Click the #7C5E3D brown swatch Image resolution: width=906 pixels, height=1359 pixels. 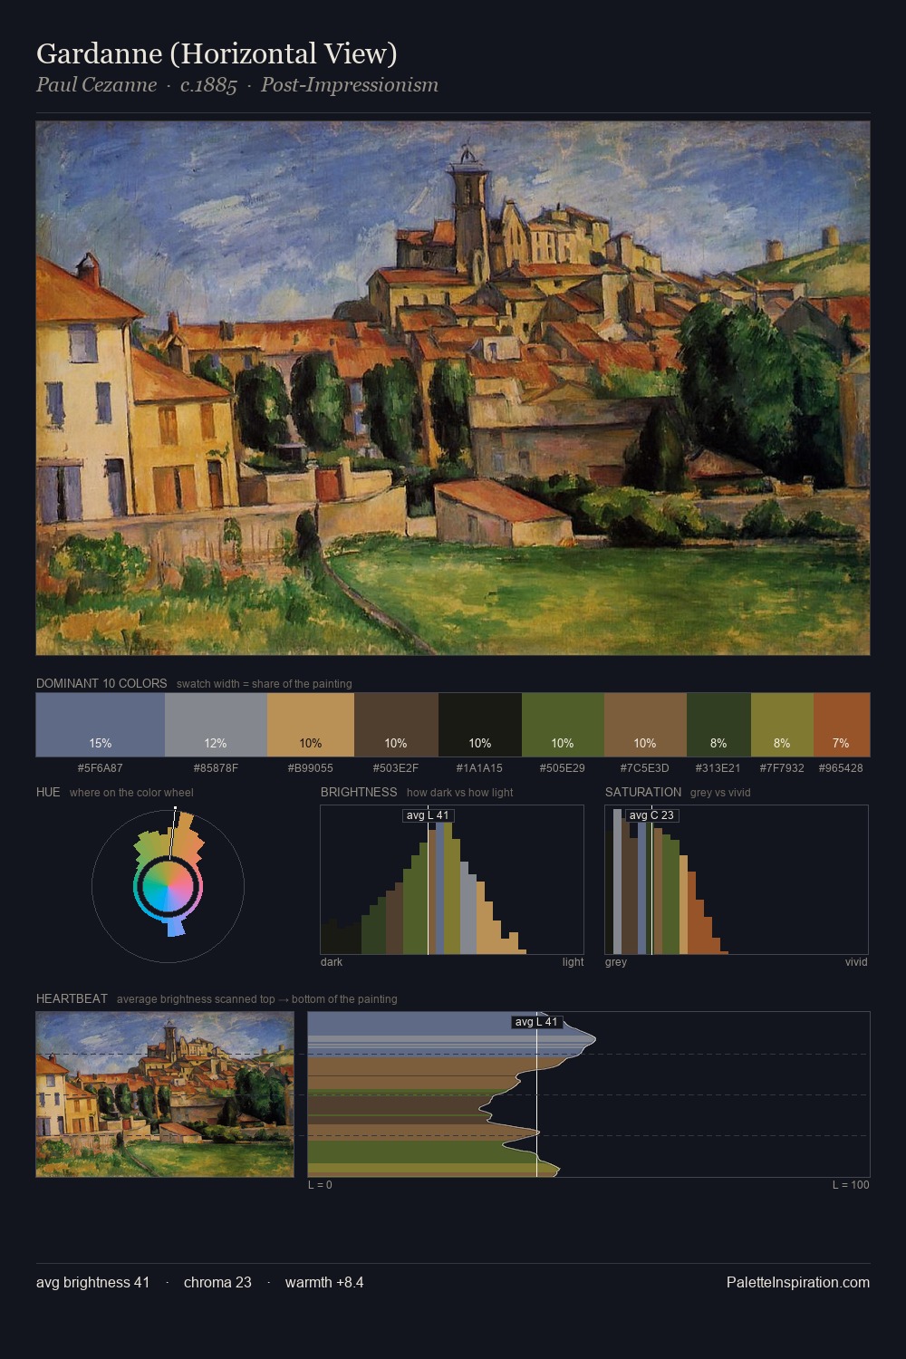pos(645,724)
